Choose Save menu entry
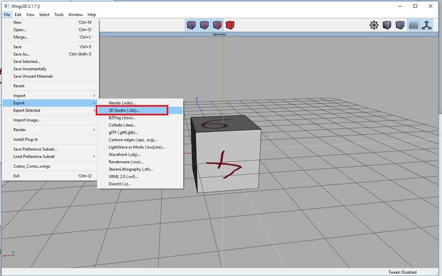Viewport: 442px width, 276px height. pos(50,47)
